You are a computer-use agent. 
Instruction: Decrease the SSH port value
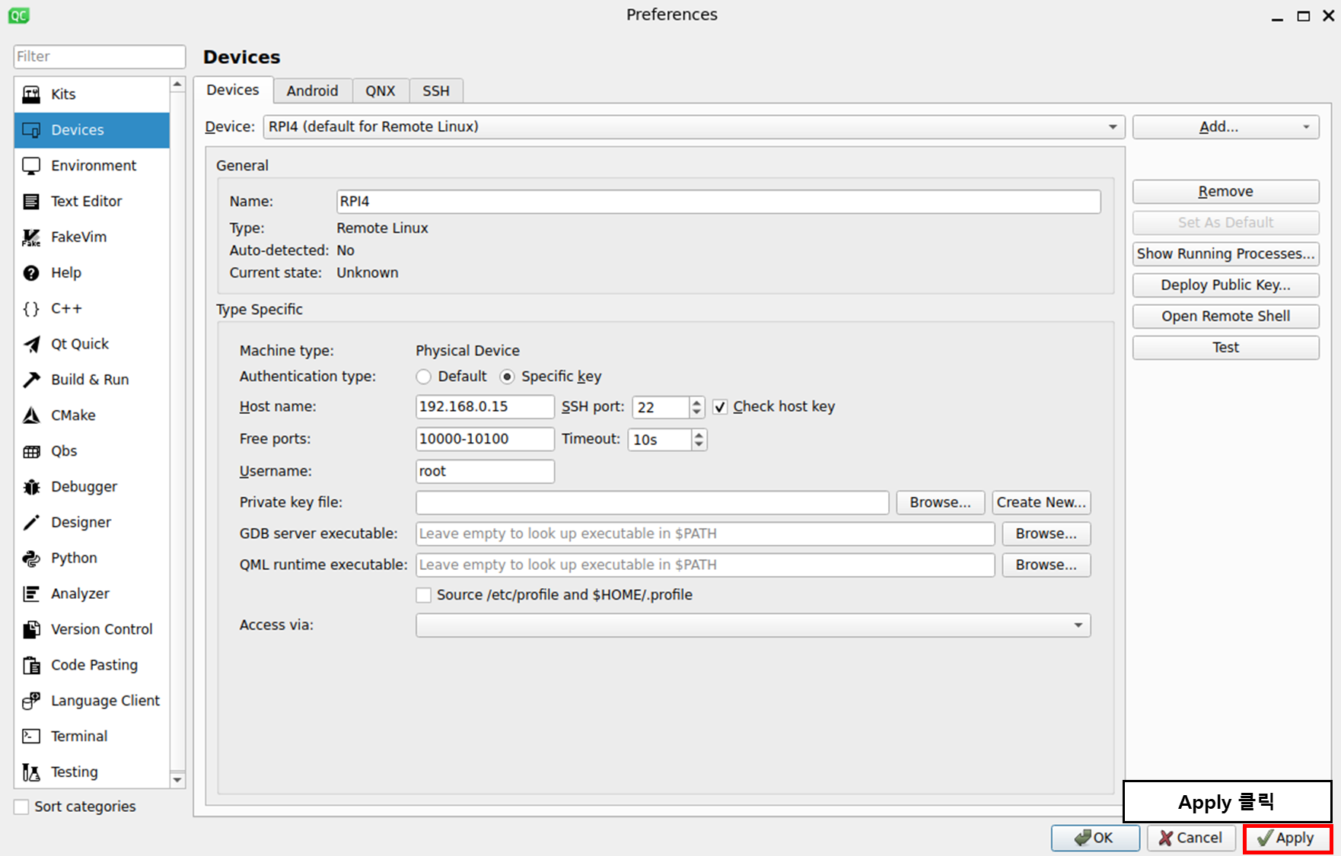pyautogui.click(x=696, y=412)
